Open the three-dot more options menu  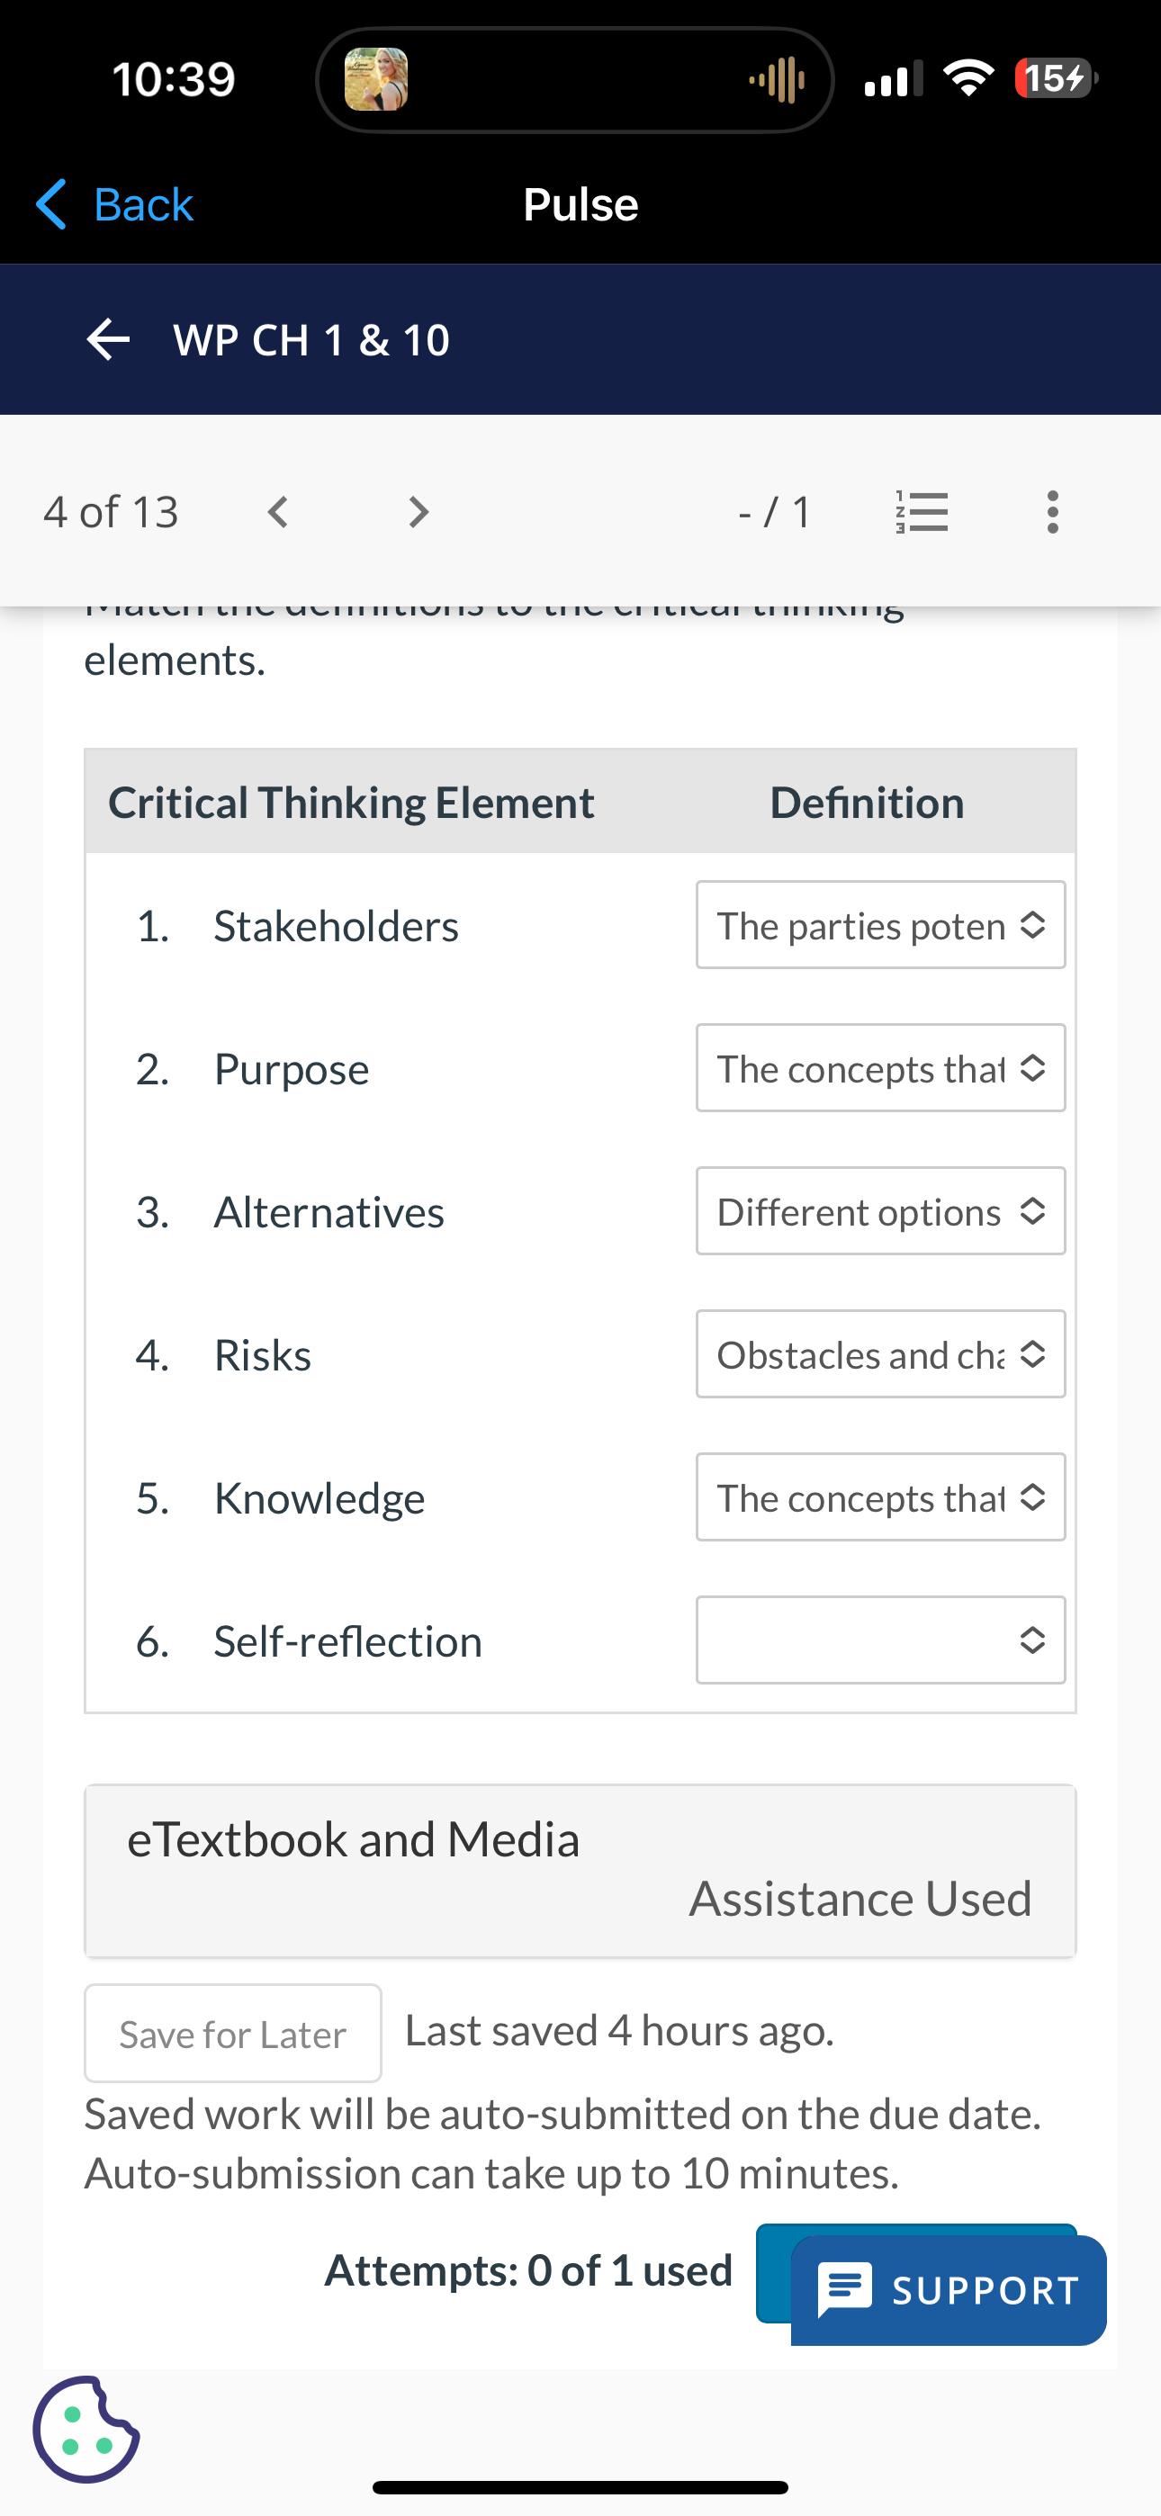(1051, 512)
